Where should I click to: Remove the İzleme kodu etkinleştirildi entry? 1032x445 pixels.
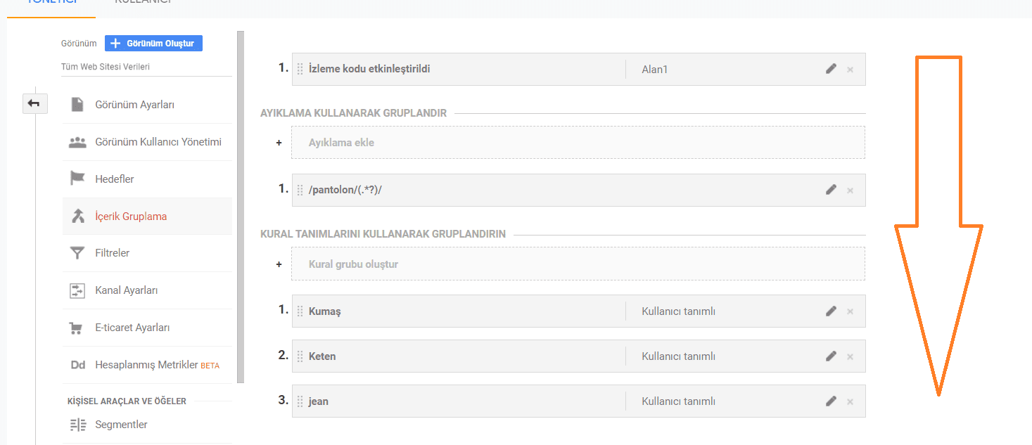(850, 70)
